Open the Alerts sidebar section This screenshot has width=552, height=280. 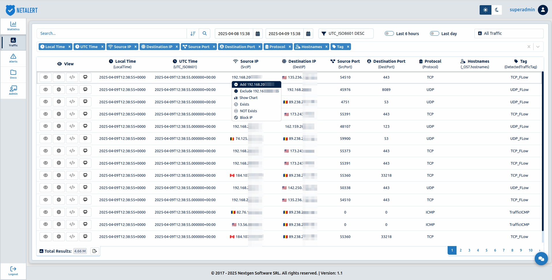pos(13,58)
